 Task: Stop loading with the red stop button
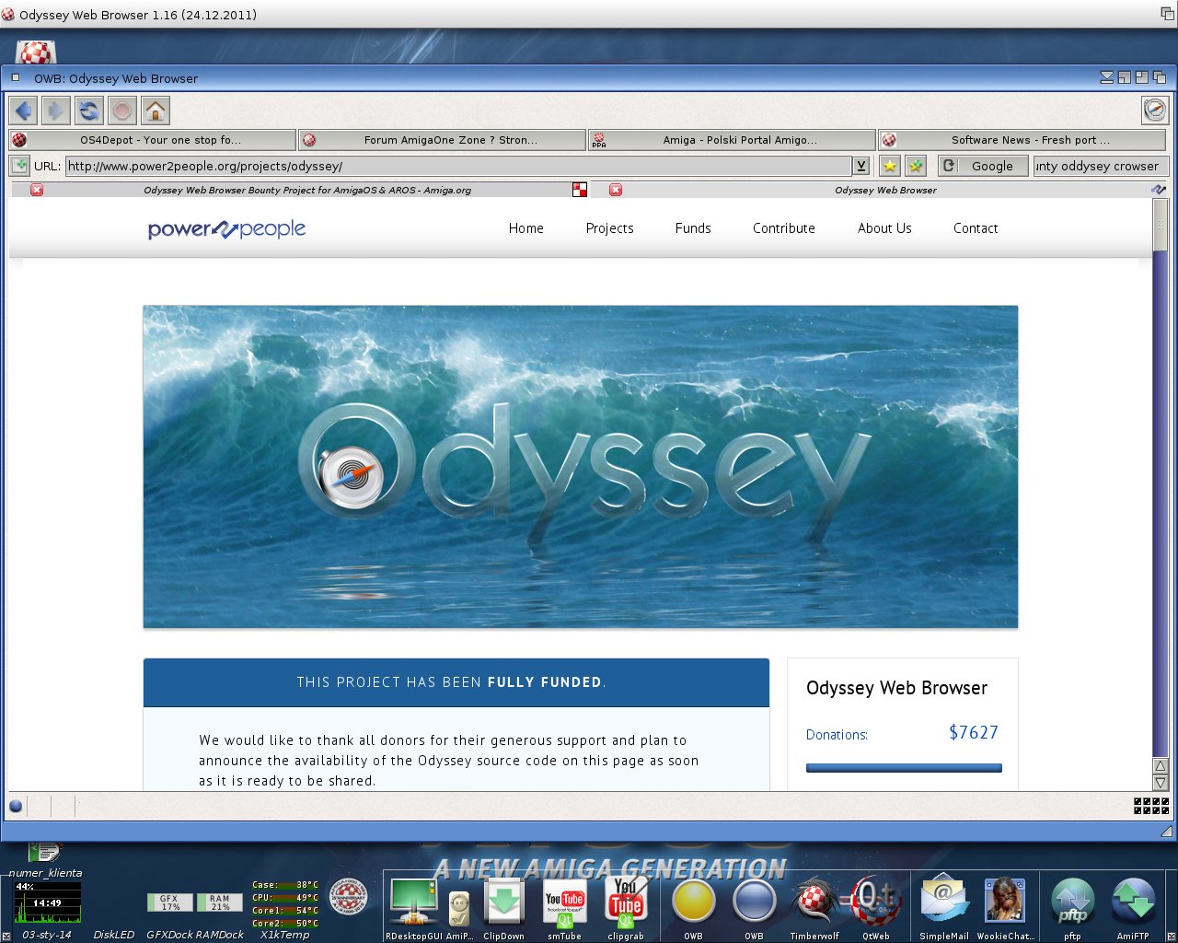(x=122, y=111)
